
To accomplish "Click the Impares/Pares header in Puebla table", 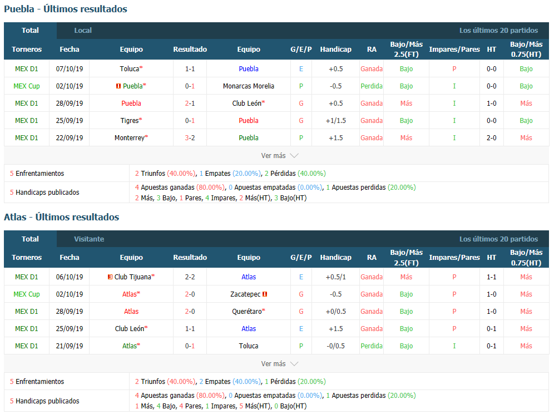I will [454, 49].
